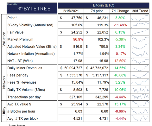This screenshot has width=152, height=126.
Task: Select the Transactions per day sparkline
Action: point(140,97)
